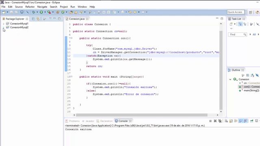Click the Open Task folder icon

click(x=76, y=12)
